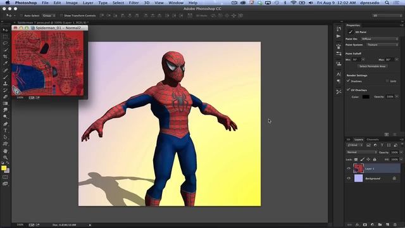Lock position cross icon
This screenshot has width=405, height=228.
click(x=368, y=160)
